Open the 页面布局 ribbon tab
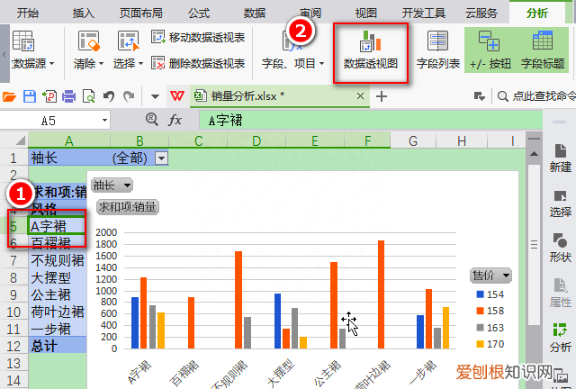 [140, 14]
